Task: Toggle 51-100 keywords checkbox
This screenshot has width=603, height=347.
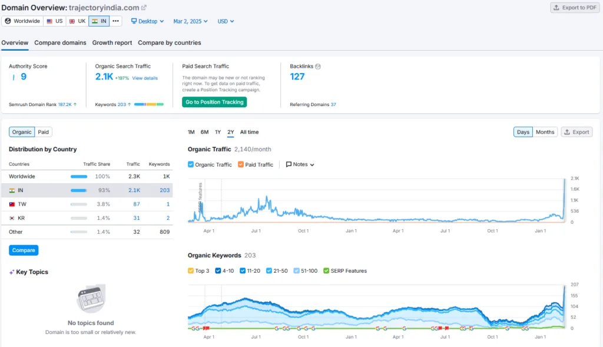Action: [297, 271]
